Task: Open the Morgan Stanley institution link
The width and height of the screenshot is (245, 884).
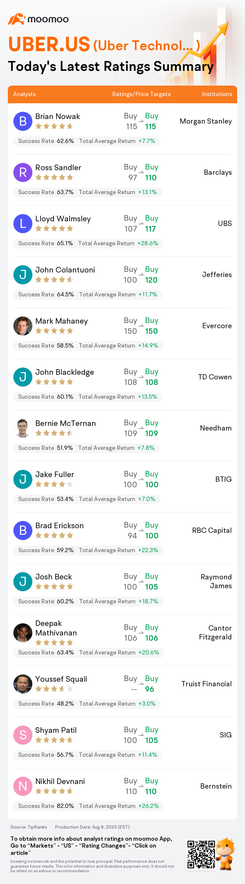Action: (206, 121)
